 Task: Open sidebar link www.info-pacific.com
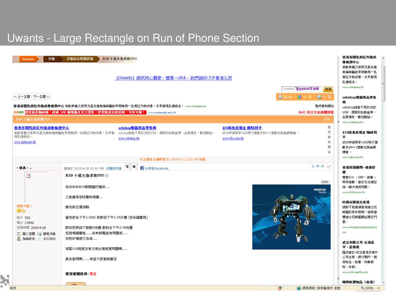[x=355, y=272]
